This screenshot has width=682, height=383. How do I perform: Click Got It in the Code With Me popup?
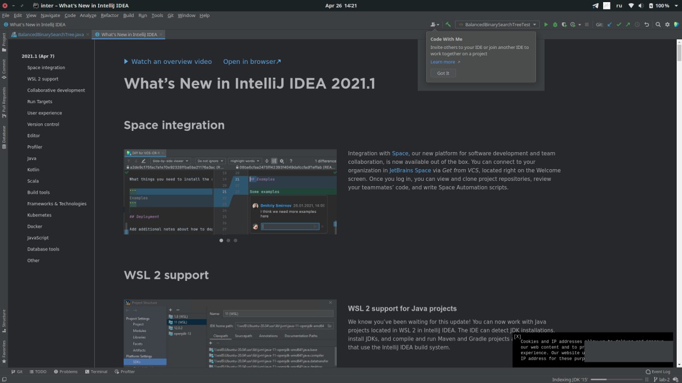point(443,73)
